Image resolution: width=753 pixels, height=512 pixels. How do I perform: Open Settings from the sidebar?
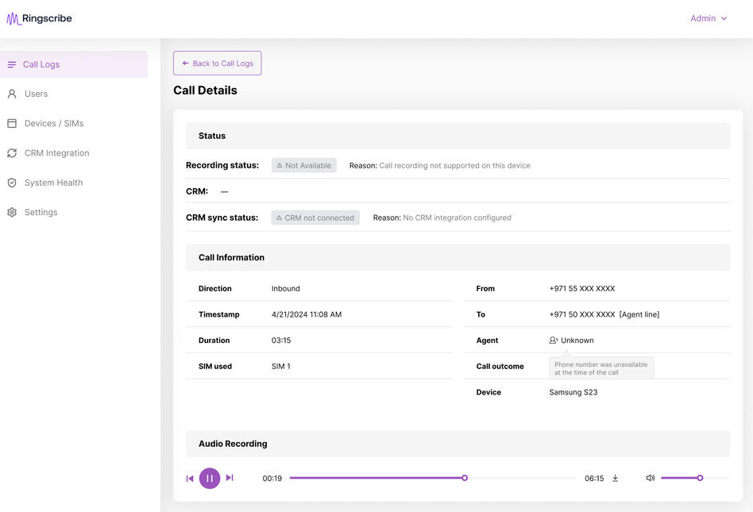pyautogui.click(x=41, y=213)
